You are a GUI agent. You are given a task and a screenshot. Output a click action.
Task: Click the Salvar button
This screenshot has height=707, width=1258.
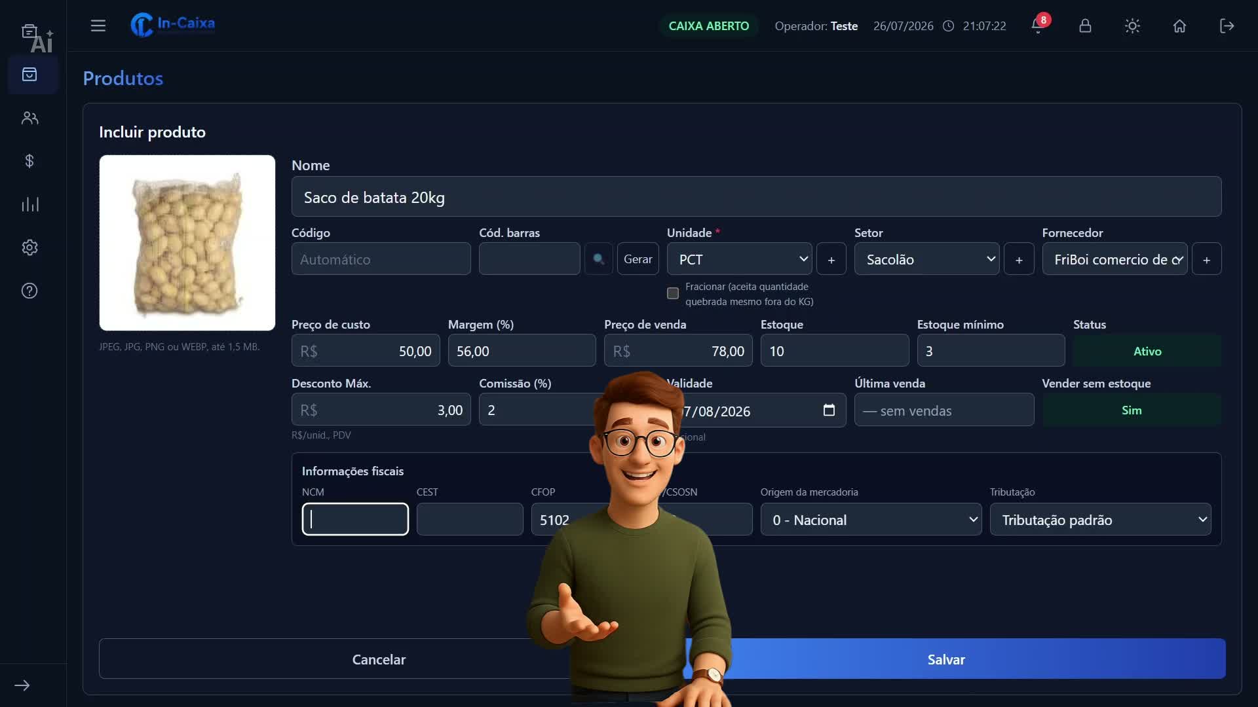coord(946,659)
